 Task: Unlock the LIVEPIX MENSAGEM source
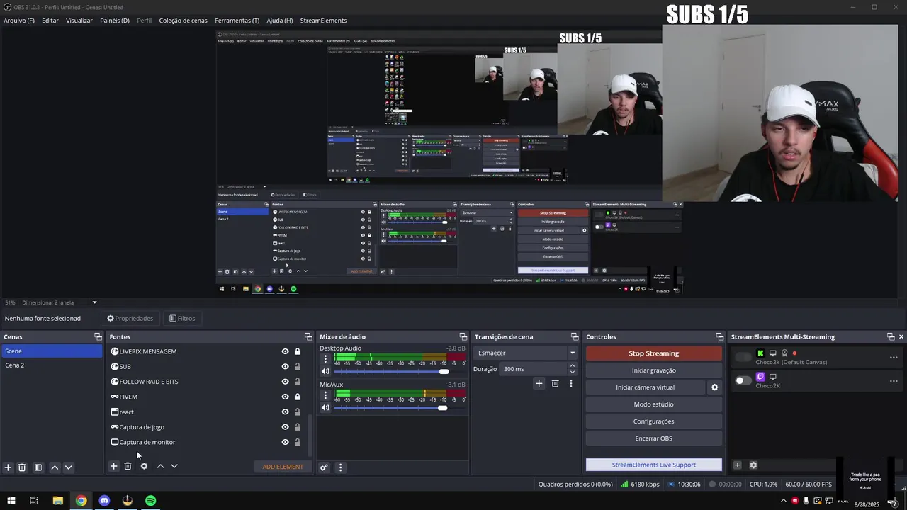(x=298, y=351)
